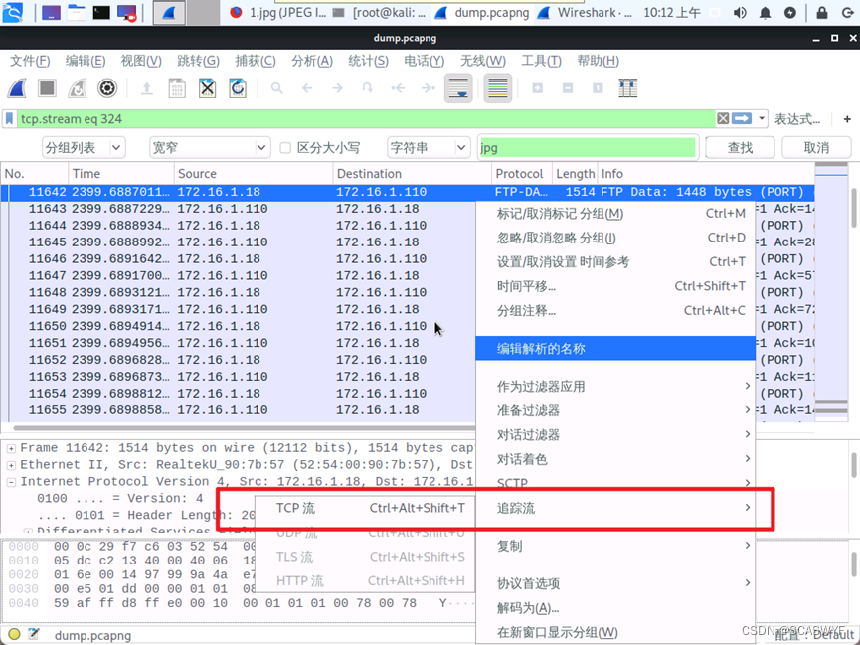Click the expert info circle in status bar

(14, 635)
